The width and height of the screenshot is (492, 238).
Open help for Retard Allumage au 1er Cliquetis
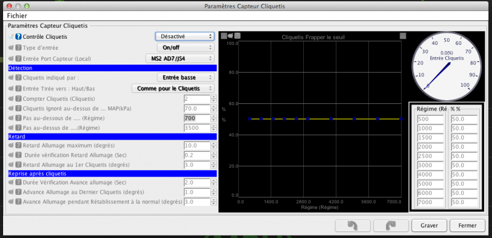[x=18, y=165]
